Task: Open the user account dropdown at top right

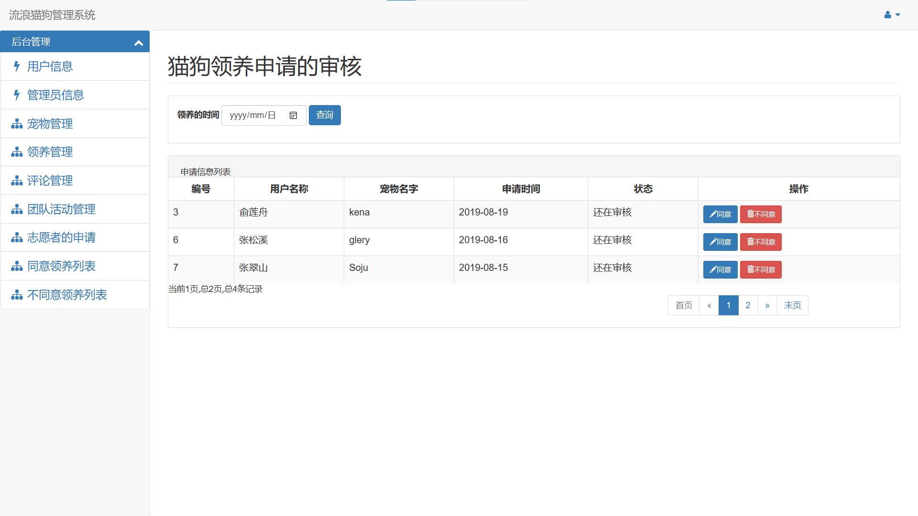Action: [892, 15]
